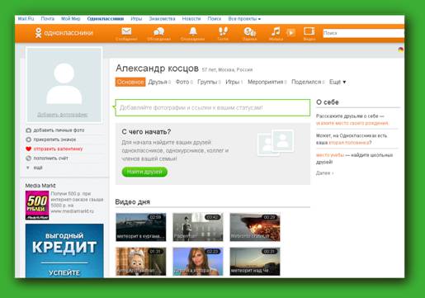Image resolution: width=425 pixels, height=298 pixels.
Task: Click the colorful icon under search field
Action: 401,50
